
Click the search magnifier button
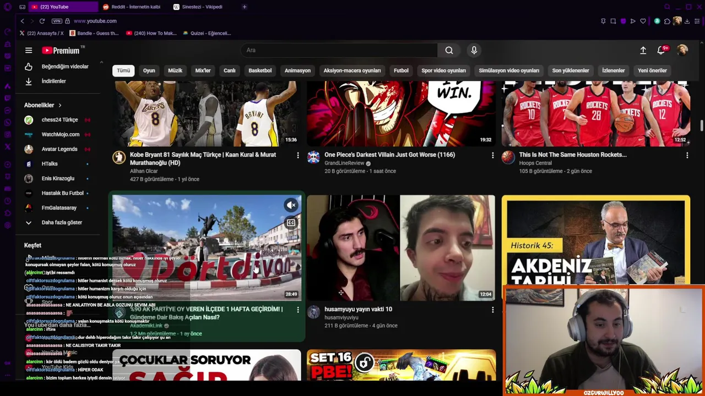pos(449,50)
